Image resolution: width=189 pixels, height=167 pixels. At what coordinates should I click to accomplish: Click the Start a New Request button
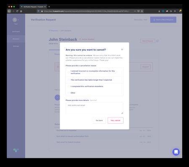pos(163,20)
